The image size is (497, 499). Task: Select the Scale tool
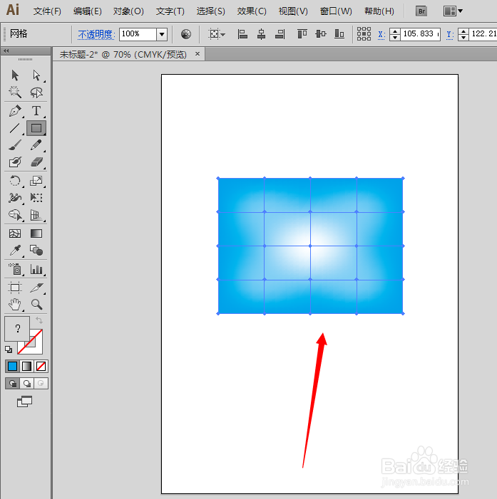tap(36, 181)
